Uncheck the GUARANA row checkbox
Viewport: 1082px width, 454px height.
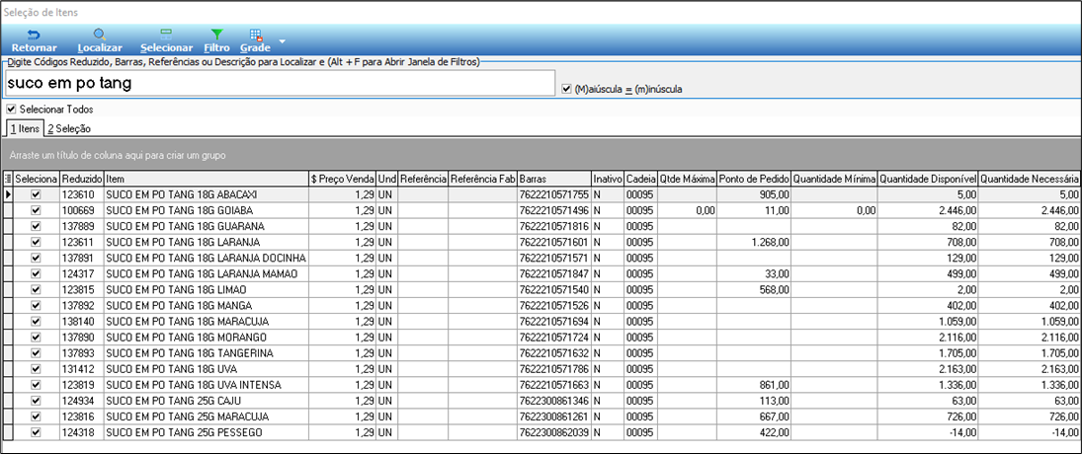click(x=36, y=226)
